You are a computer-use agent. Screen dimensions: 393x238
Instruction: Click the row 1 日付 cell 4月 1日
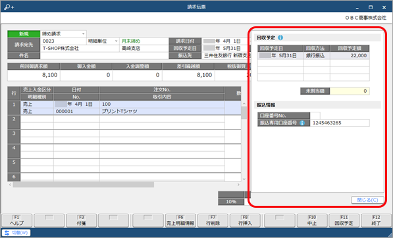(x=76, y=104)
